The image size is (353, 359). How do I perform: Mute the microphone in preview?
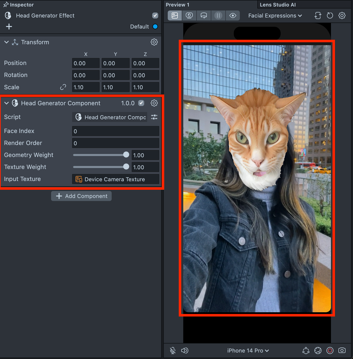pos(172,350)
